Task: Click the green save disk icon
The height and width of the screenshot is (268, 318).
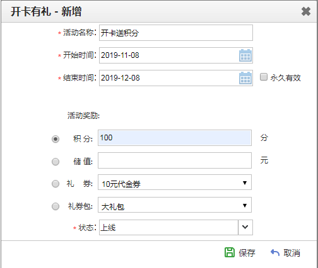Action: tap(230, 252)
